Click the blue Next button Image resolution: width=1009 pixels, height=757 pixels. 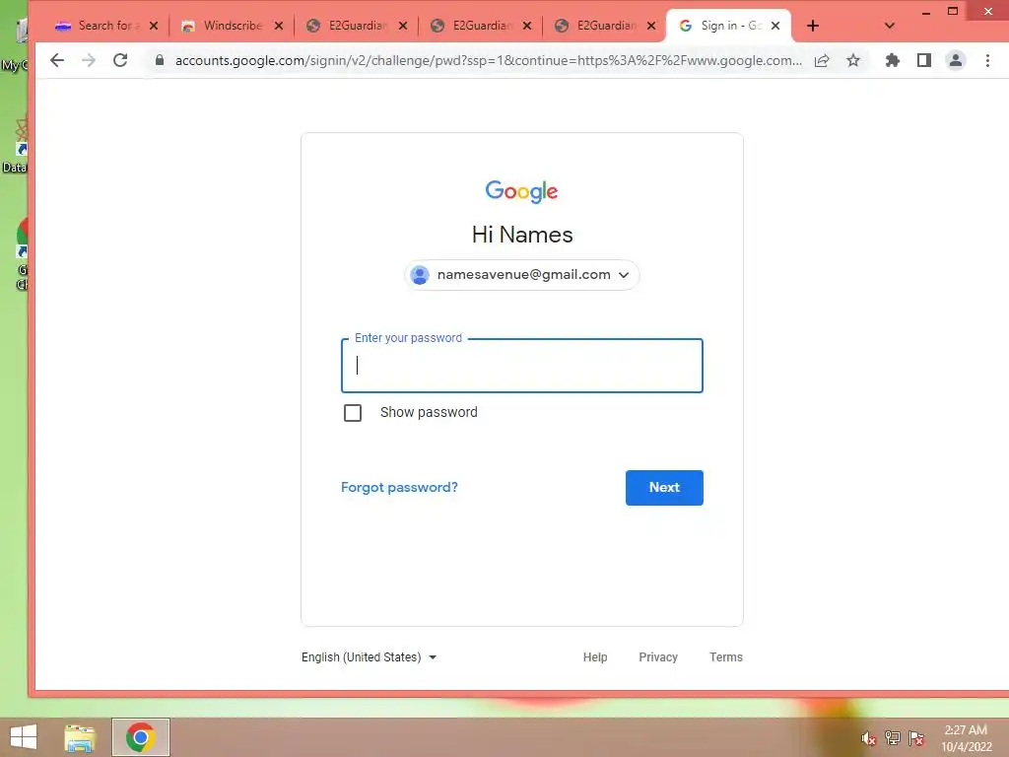[664, 488]
